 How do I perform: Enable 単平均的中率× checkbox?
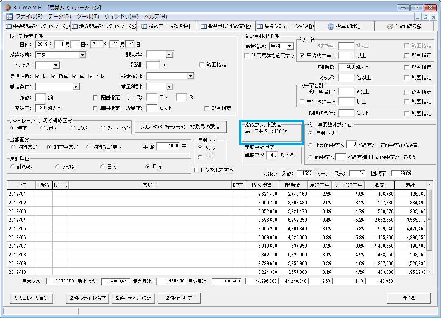302,102
